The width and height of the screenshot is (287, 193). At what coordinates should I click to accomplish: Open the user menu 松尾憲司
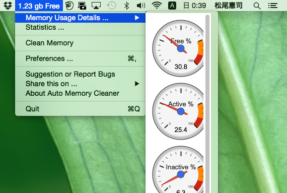point(229,6)
